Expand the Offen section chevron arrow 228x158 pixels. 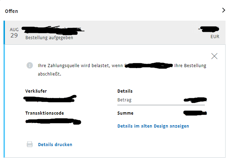224,10
